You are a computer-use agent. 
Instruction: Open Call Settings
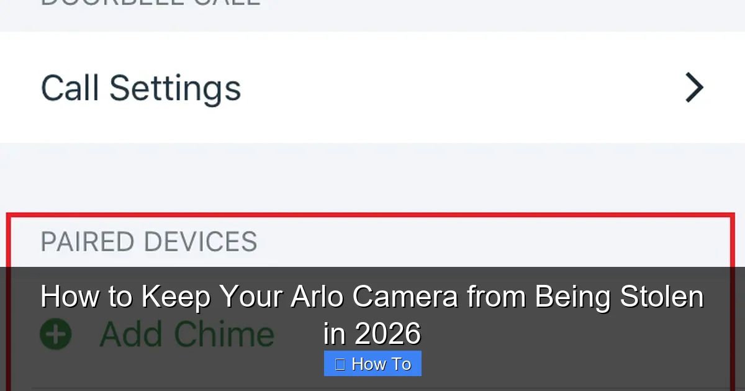point(141,88)
